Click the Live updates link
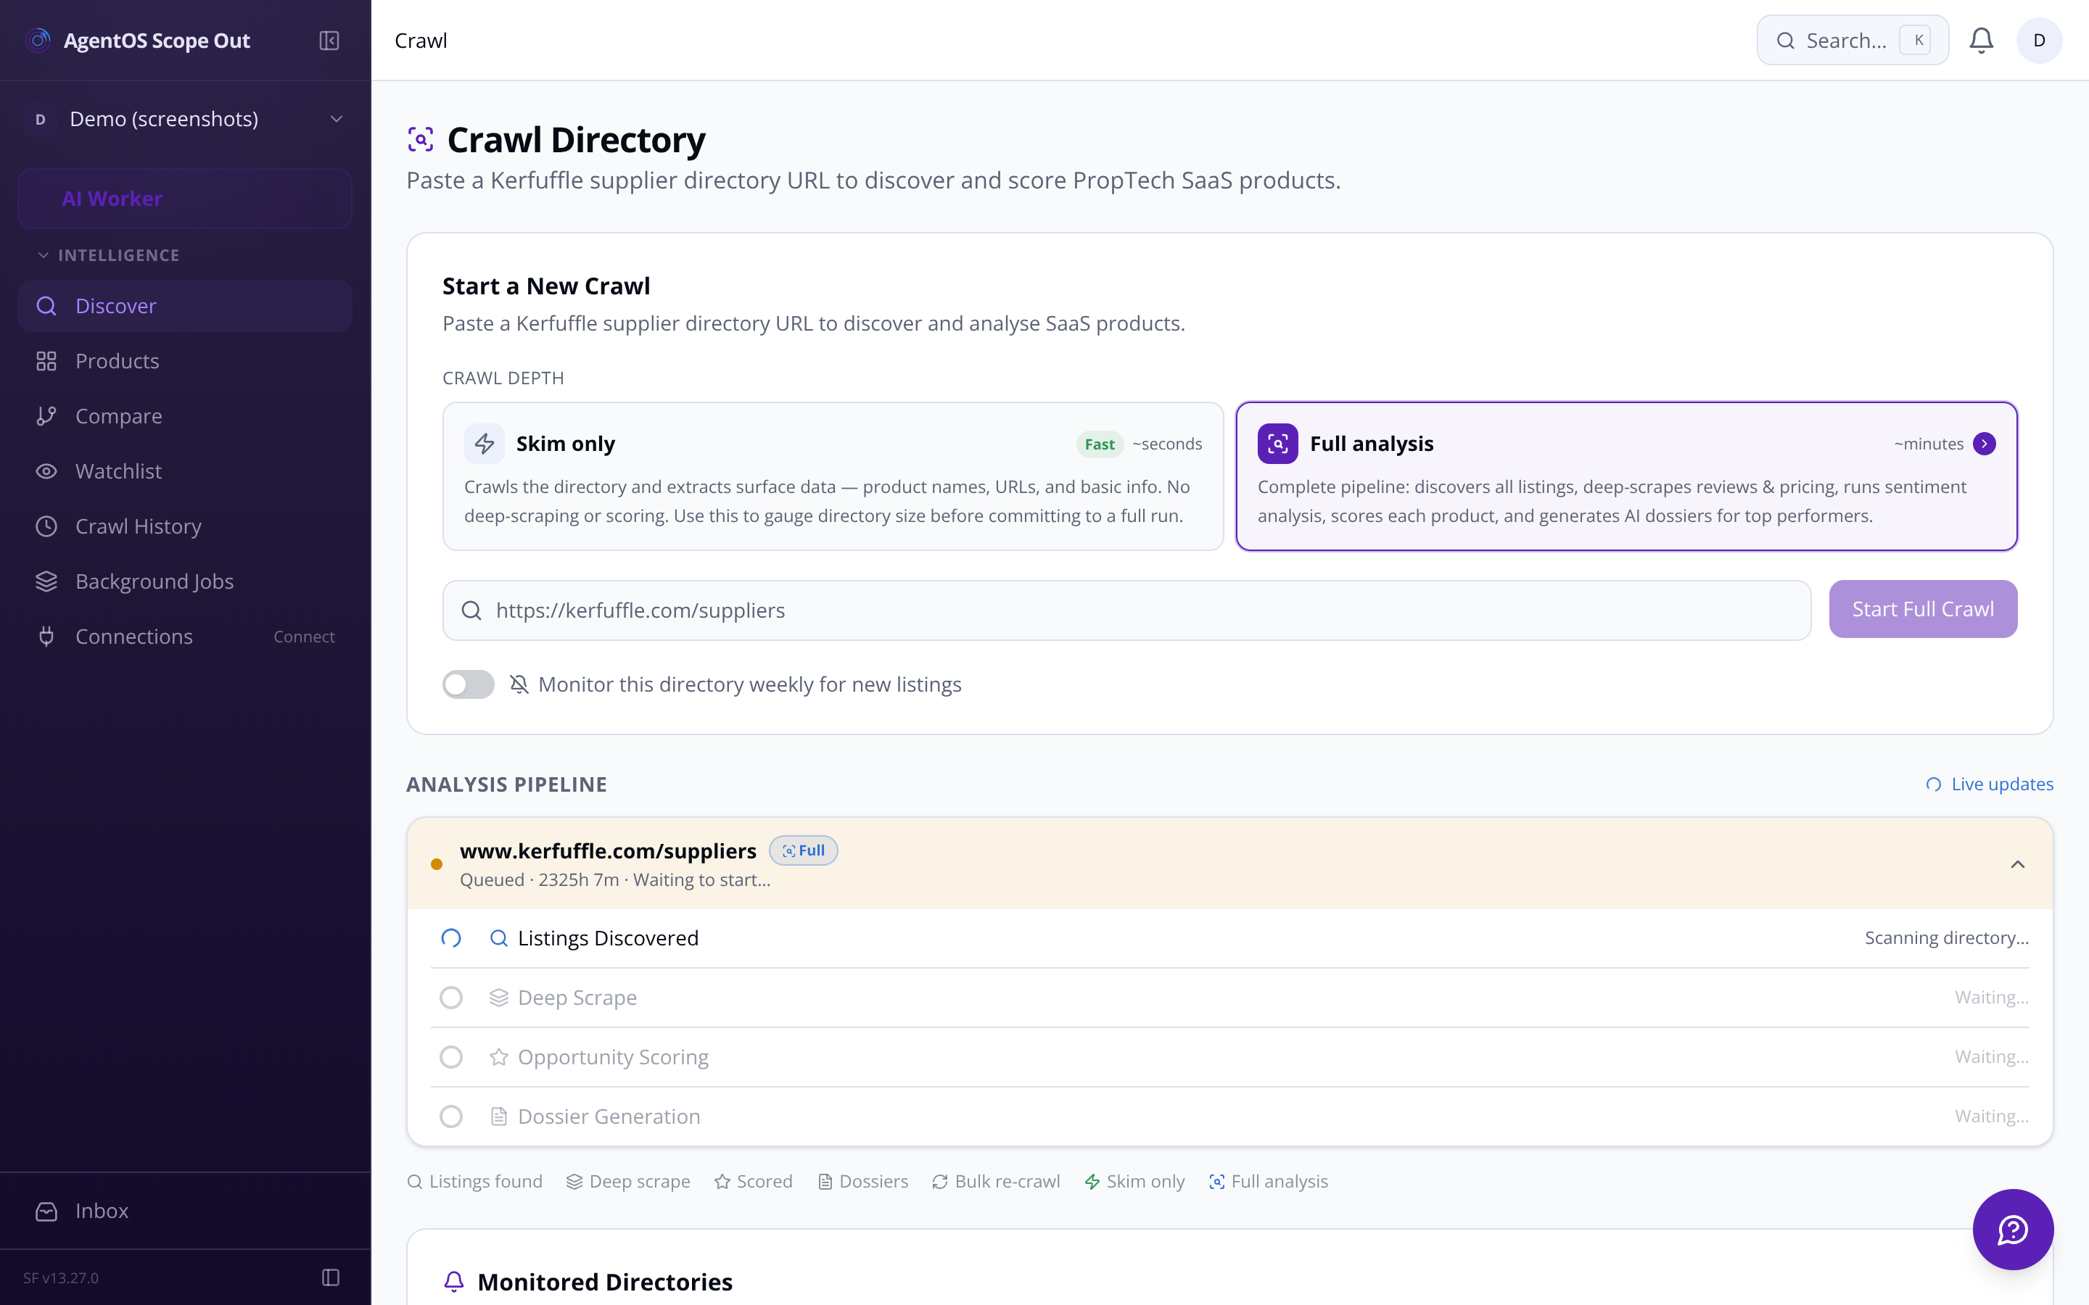This screenshot has height=1305, width=2089. tap(1989, 784)
